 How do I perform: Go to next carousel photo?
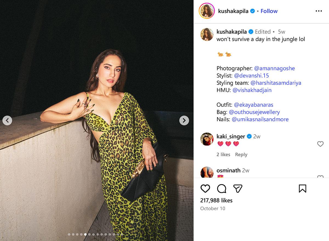[x=184, y=120]
